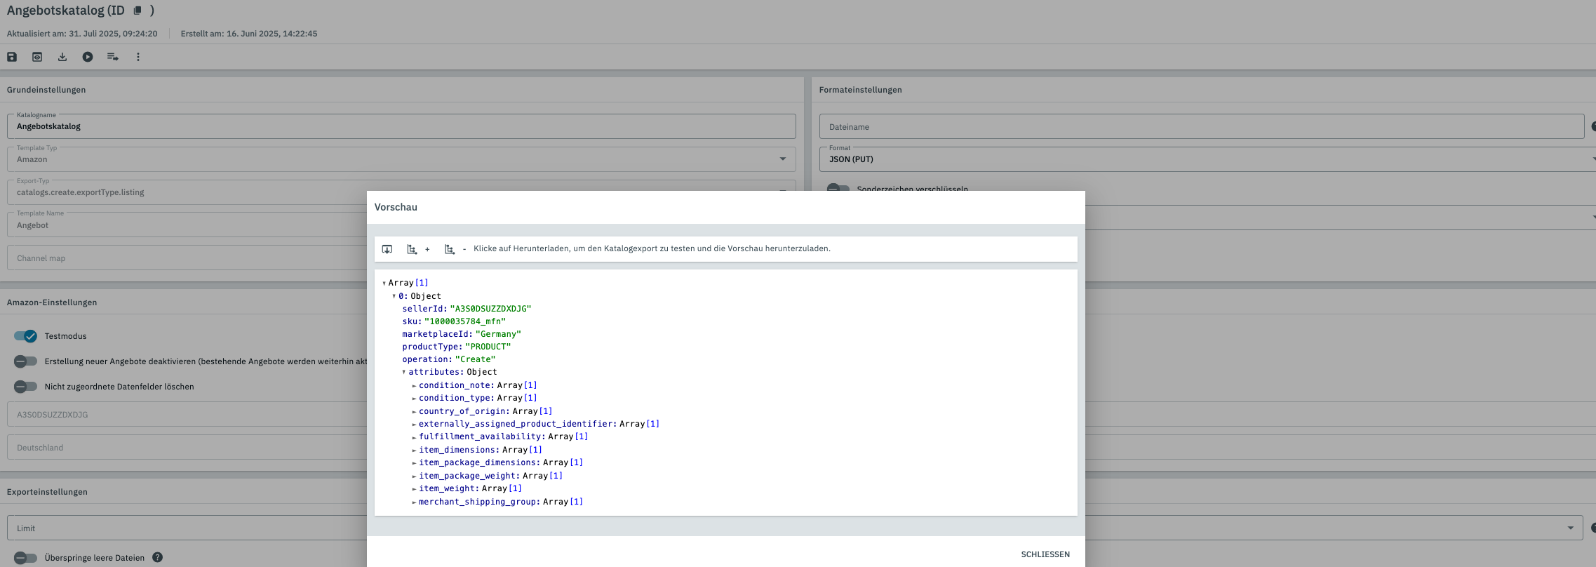1596x567 pixels.
Task: Click into the Dateiname input field
Action: [1200, 127]
